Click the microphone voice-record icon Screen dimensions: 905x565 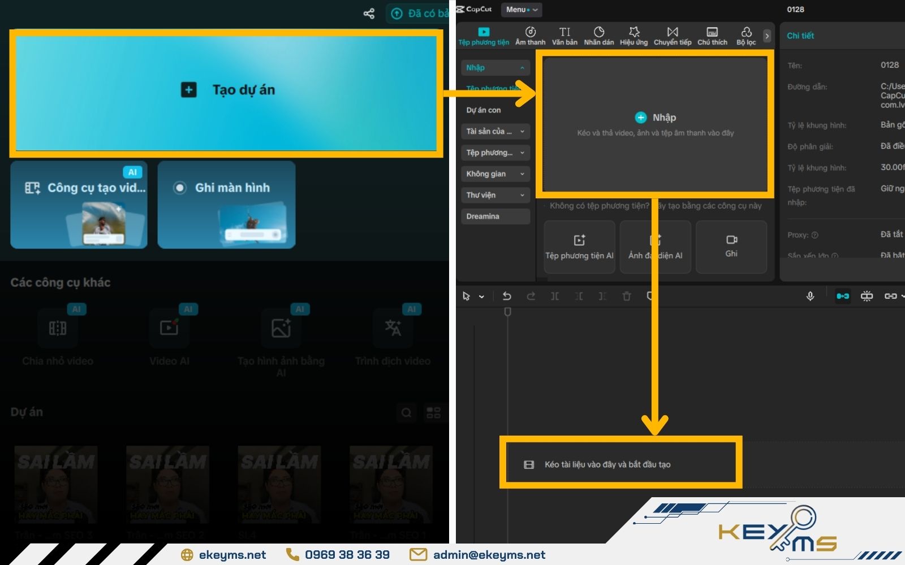tap(810, 296)
